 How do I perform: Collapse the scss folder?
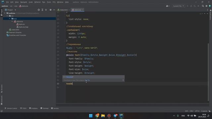click(10, 19)
